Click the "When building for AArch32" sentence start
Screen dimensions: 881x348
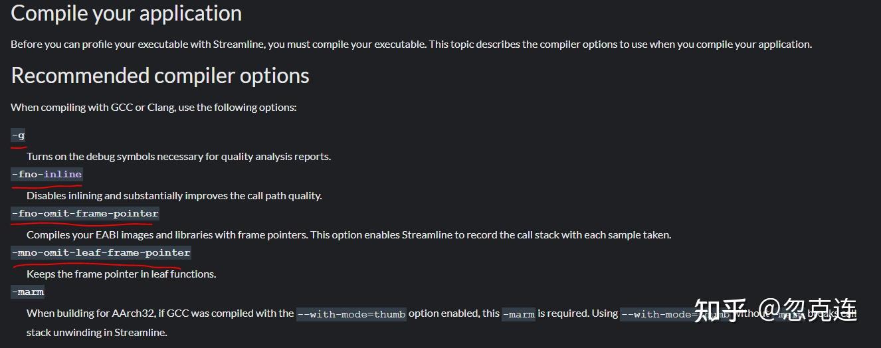(86, 313)
